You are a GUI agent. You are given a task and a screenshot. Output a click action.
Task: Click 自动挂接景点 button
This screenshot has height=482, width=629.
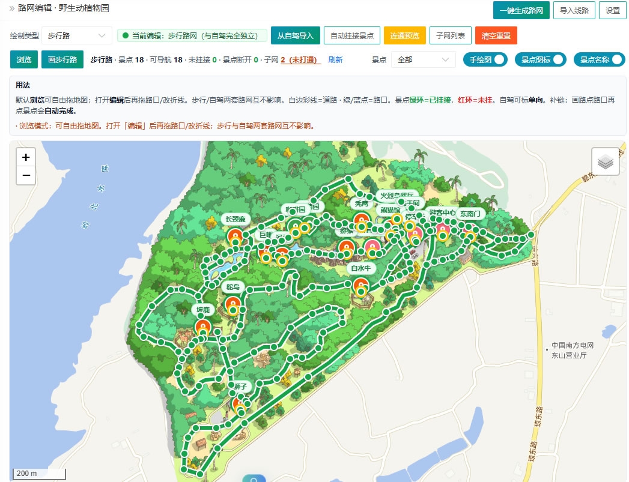click(x=352, y=35)
